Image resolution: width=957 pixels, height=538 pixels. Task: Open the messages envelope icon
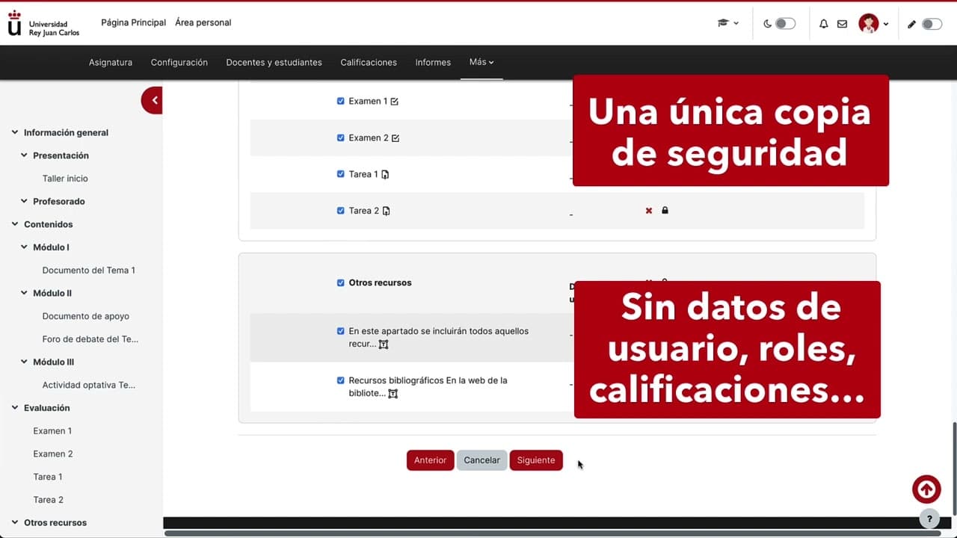842,24
